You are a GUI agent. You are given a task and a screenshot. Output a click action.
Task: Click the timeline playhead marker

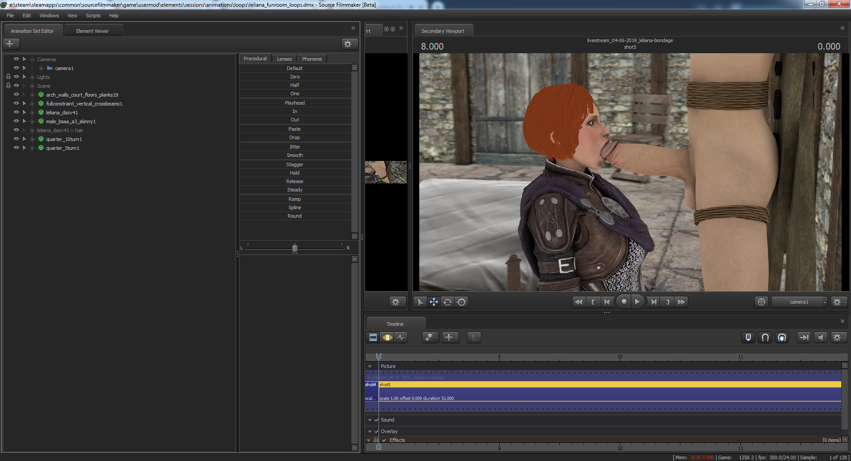pos(379,356)
